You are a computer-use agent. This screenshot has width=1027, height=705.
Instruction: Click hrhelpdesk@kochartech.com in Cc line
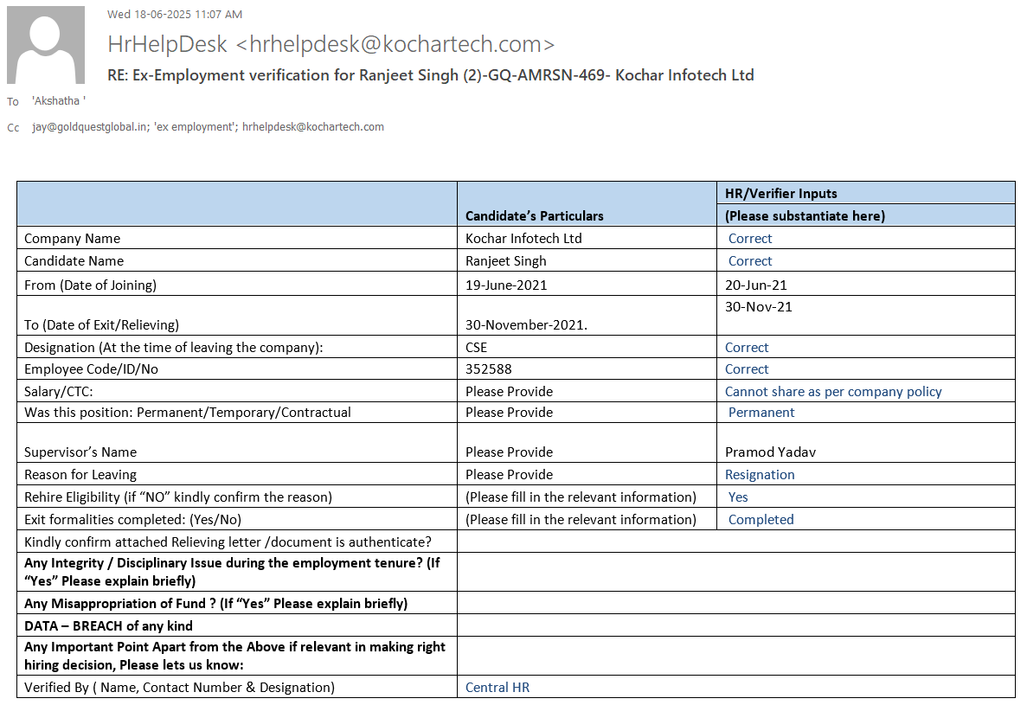[313, 127]
